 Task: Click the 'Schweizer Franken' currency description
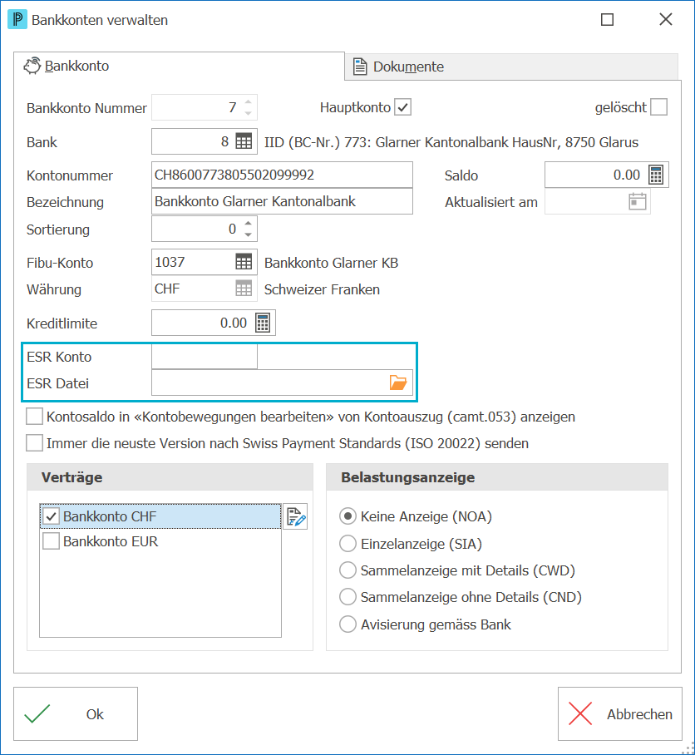322,289
